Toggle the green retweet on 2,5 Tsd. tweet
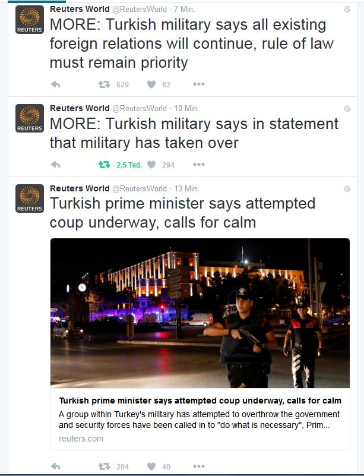Screen dimensions: 364x476 click(104, 165)
